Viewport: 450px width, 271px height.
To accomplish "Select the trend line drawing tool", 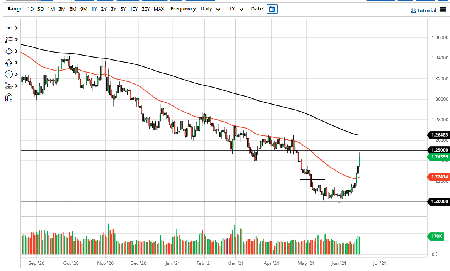I will pyautogui.click(x=9, y=28).
